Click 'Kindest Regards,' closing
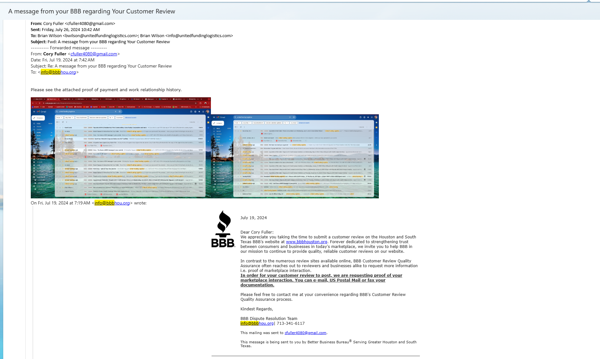Screen dimensions: 600x359 [257, 309]
